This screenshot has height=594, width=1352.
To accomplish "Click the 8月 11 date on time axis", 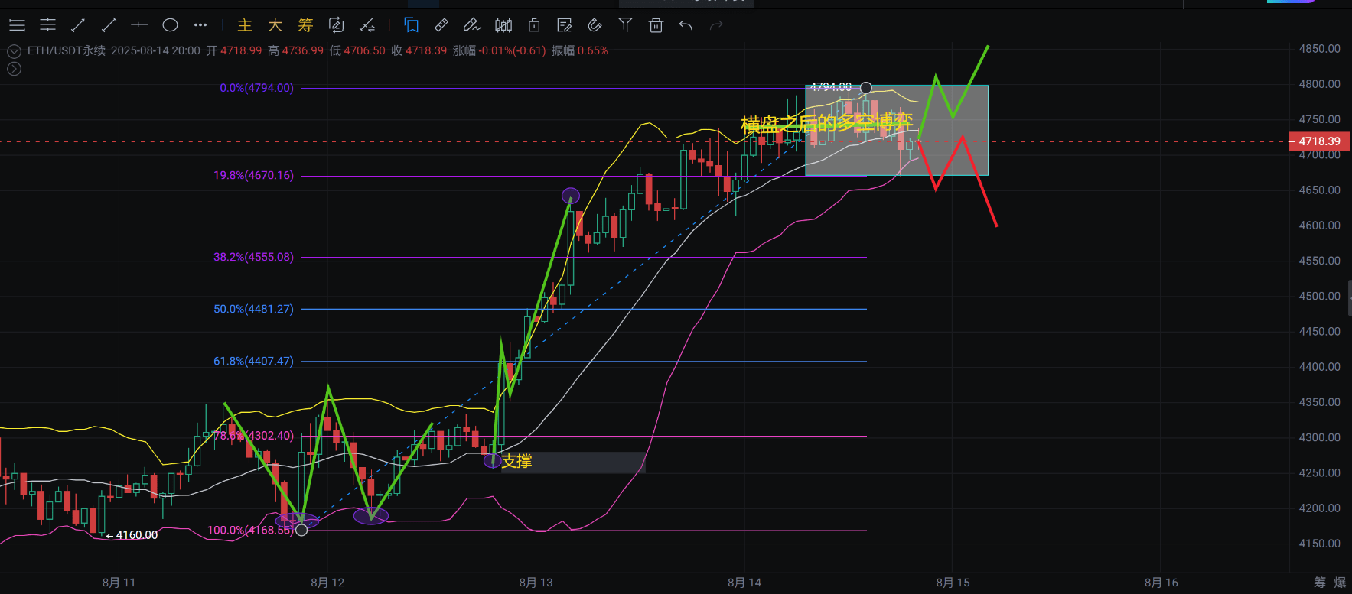I will 119,583.
